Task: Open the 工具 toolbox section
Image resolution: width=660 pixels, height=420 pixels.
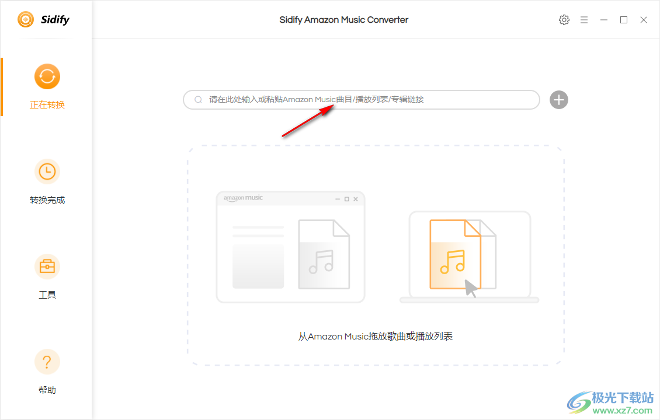Action: coord(47,276)
